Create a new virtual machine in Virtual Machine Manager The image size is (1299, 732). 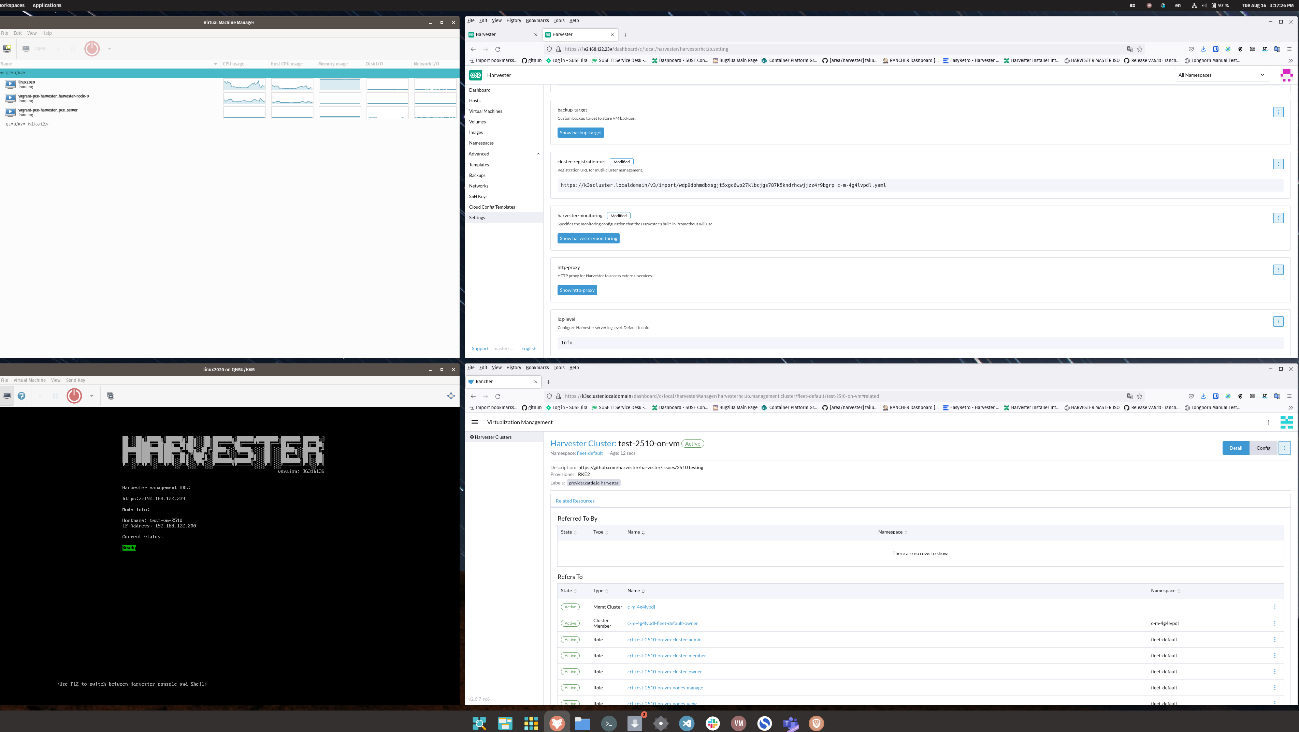coord(6,48)
